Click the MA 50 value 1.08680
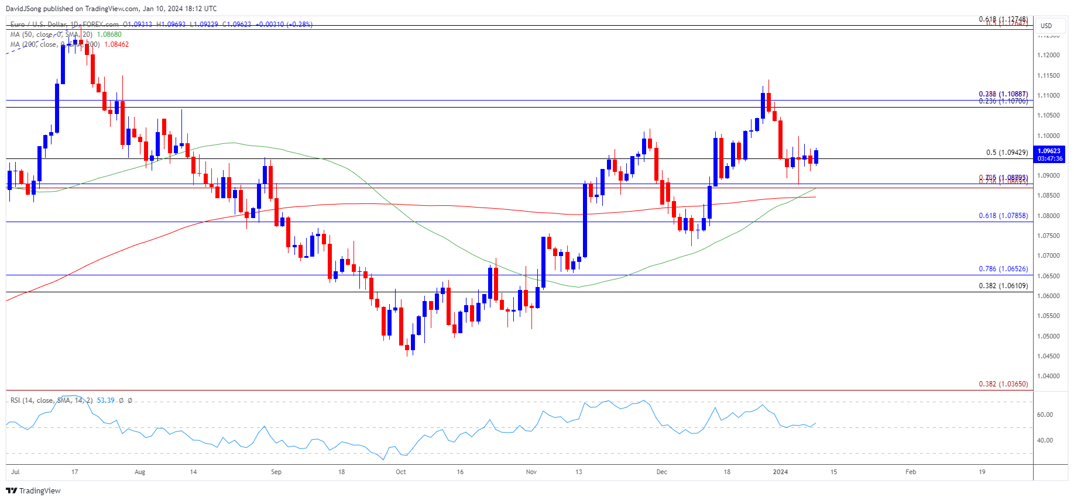 pos(109,34)
